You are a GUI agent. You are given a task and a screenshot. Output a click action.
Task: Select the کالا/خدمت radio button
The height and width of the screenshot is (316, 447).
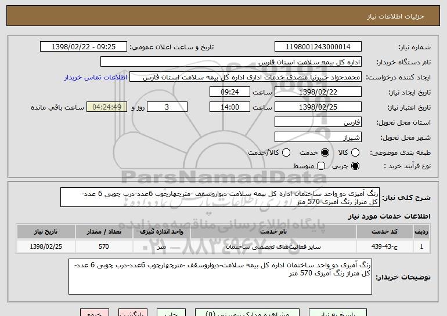click(x=286, y=152)
